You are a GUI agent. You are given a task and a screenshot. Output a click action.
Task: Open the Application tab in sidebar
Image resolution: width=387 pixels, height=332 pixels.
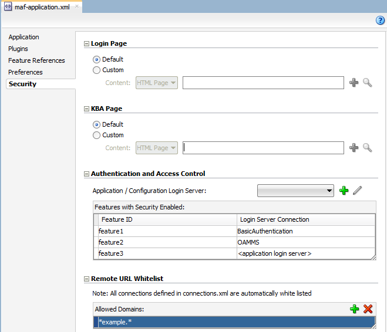[23, 37]
